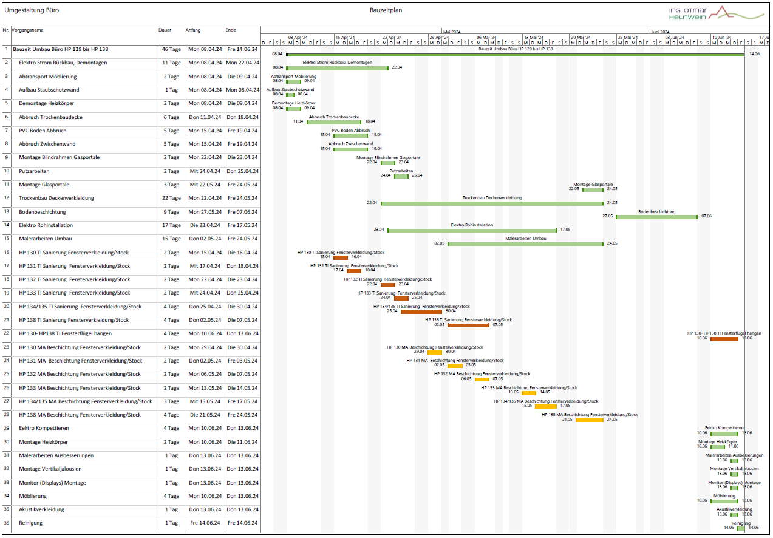Click 'Malerarbeiten Umbau' in the task name column
Viewport: 773px width, 538px height.
click(45, 239)
